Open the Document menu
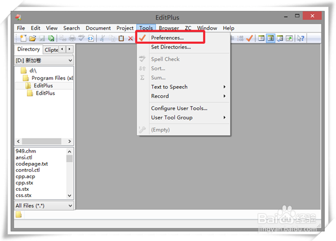 tap(98, 28)
